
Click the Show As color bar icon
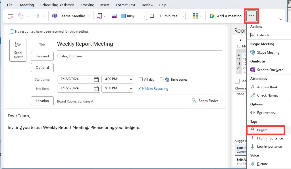(114, 16)
